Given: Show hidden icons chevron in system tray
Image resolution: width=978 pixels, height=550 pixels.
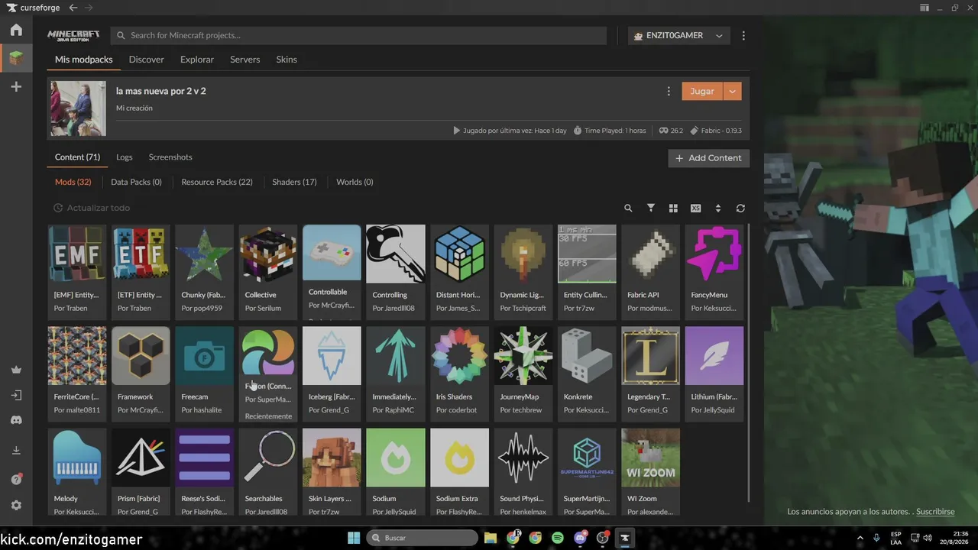Looking at the screenshot, I should (x=860, y=538).
